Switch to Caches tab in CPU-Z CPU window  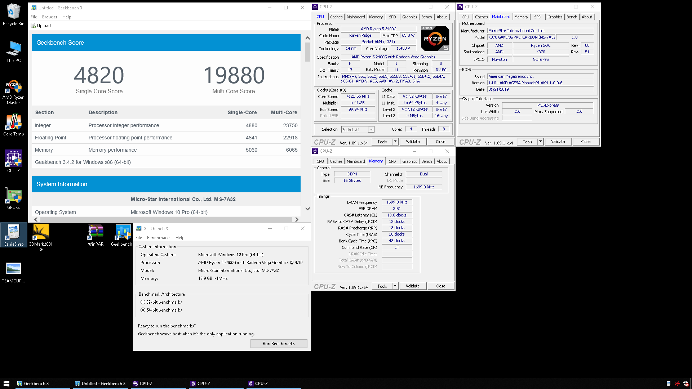[336, 17]
